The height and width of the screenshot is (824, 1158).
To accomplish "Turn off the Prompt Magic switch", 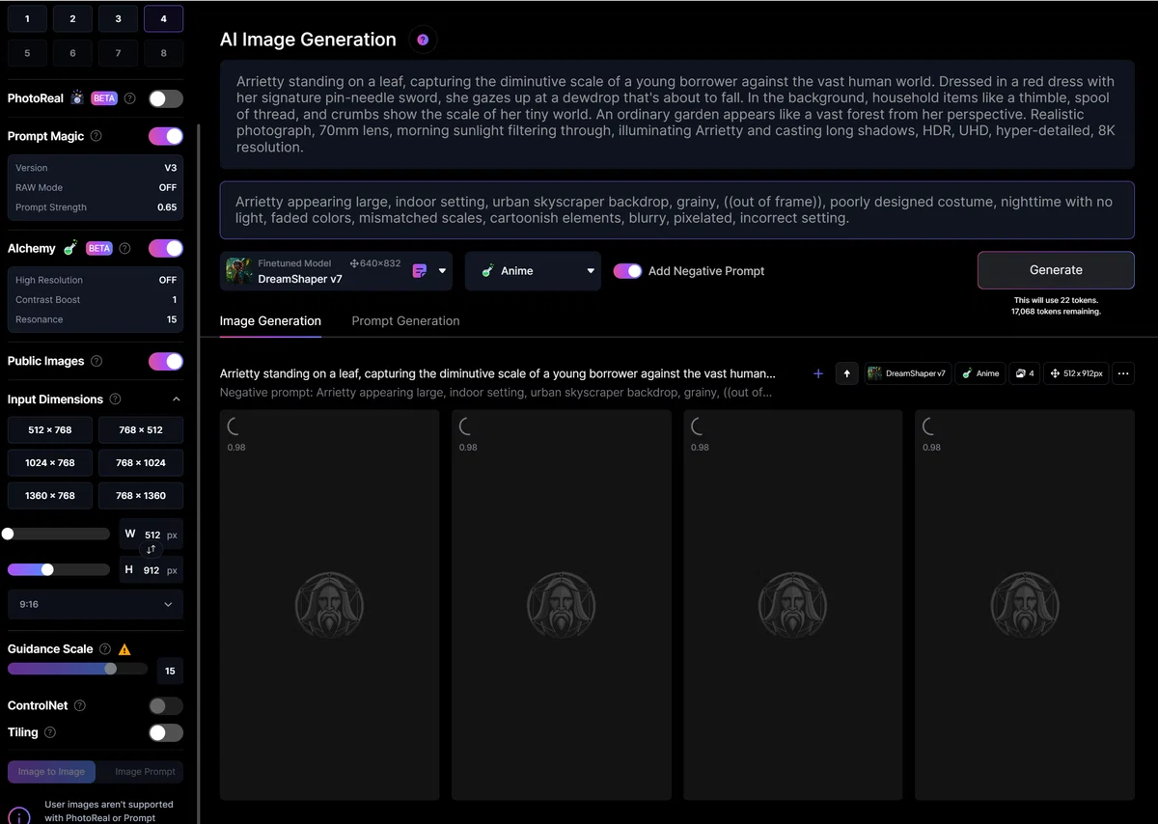I will (166, 136).
